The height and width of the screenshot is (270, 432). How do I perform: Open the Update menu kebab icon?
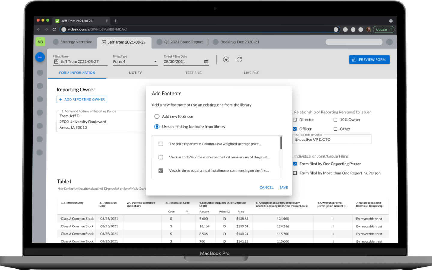[x=391, y=29]
